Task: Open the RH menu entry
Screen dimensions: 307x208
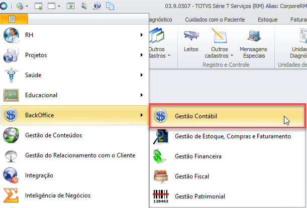Action: (74, 35)
